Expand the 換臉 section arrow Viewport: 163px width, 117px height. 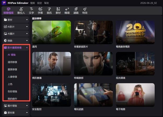[x=27, y=41]
